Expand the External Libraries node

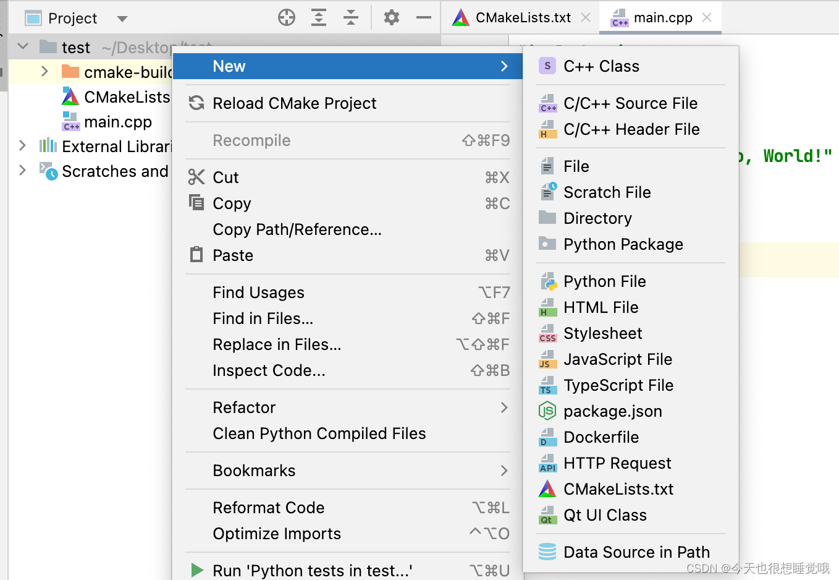tap(23, 146)
